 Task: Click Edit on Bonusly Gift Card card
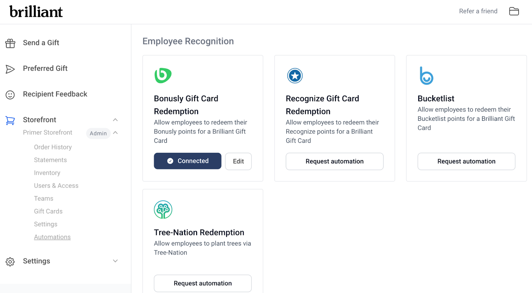pyautogui.click(x=238, y=161)
